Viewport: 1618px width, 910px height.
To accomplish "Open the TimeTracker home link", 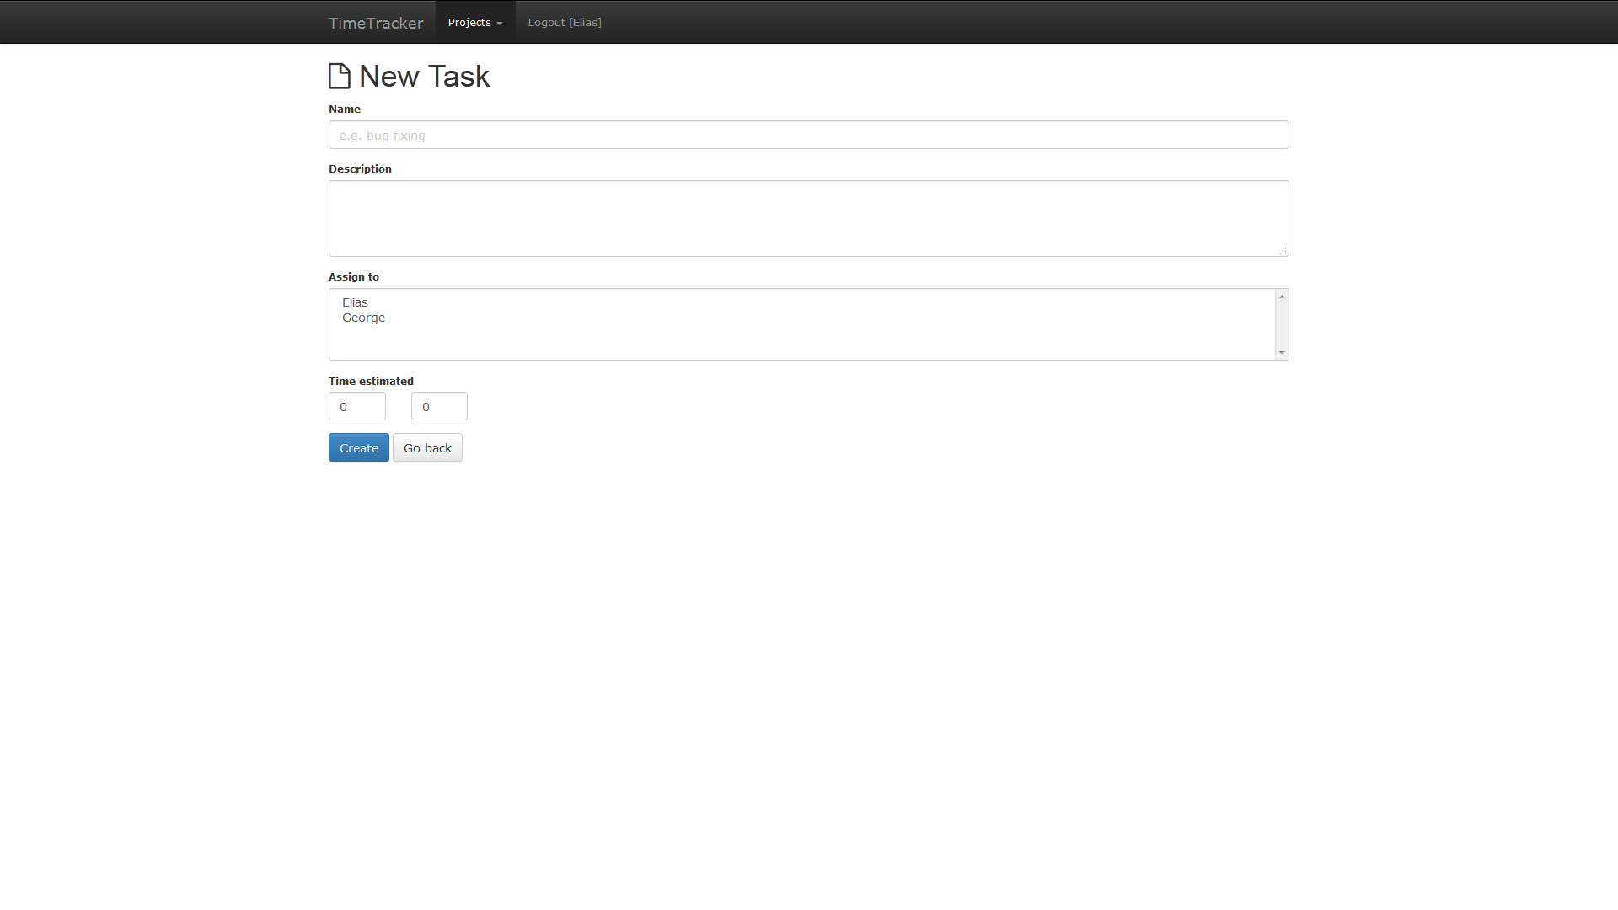I will [x=376, y=23].
